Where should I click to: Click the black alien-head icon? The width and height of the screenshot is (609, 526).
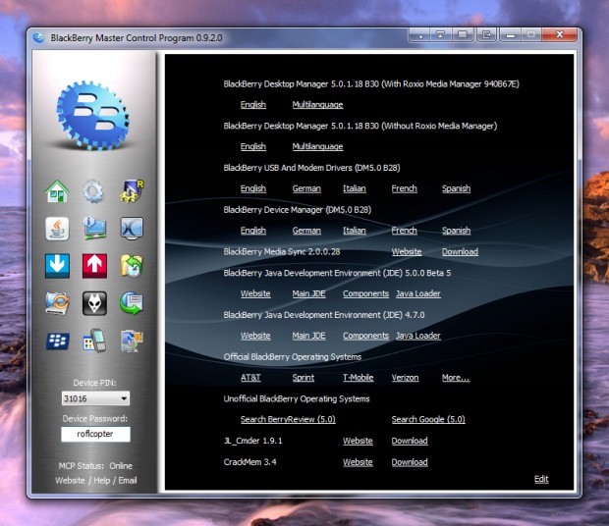[x=94, y=303]
